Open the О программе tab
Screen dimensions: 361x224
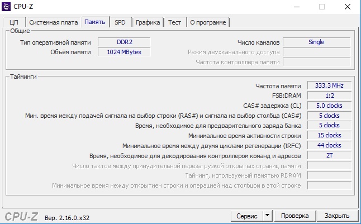(208, 22)
